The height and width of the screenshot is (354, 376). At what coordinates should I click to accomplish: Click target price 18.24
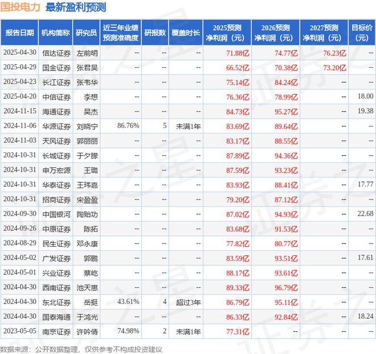coord(365,316)
